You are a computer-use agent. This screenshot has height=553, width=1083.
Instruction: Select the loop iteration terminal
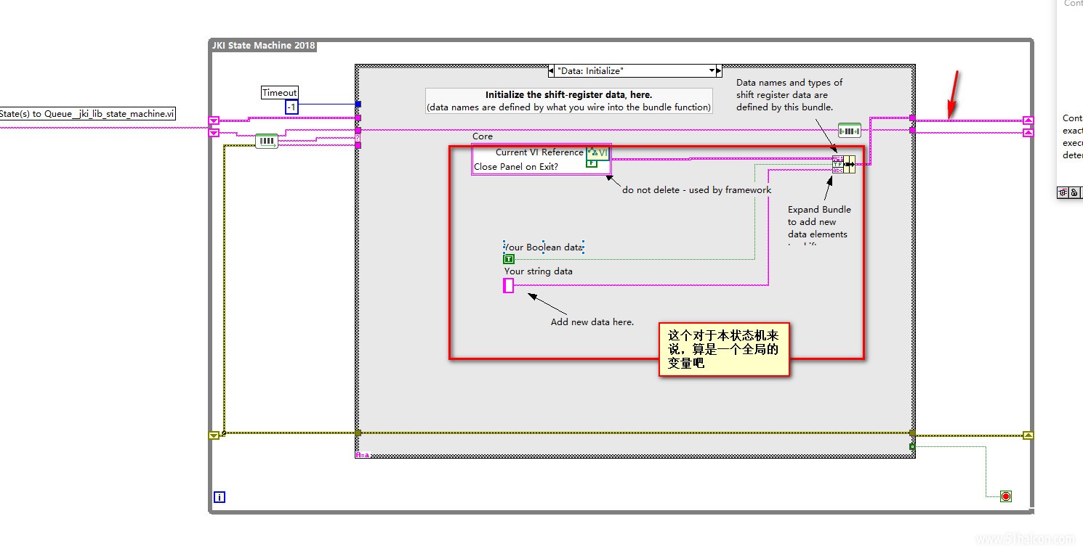(x=220, y=497)
